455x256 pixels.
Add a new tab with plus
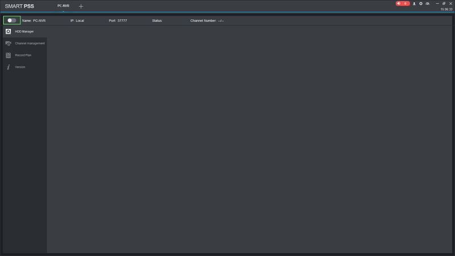tap(81, 6)
